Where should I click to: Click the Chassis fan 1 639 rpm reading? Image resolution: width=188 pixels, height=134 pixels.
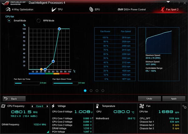pos(175,122)
